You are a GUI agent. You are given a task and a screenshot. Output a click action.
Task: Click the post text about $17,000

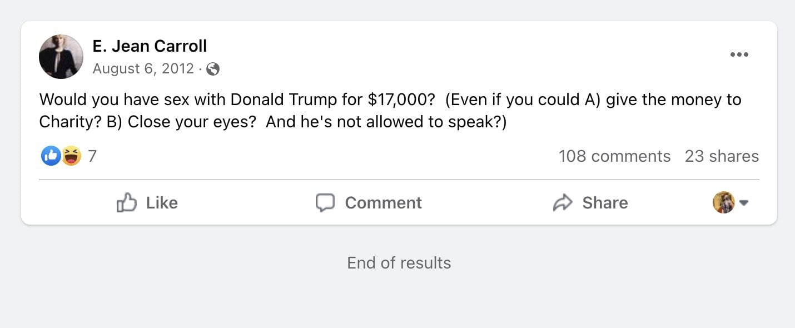[389, 111]
